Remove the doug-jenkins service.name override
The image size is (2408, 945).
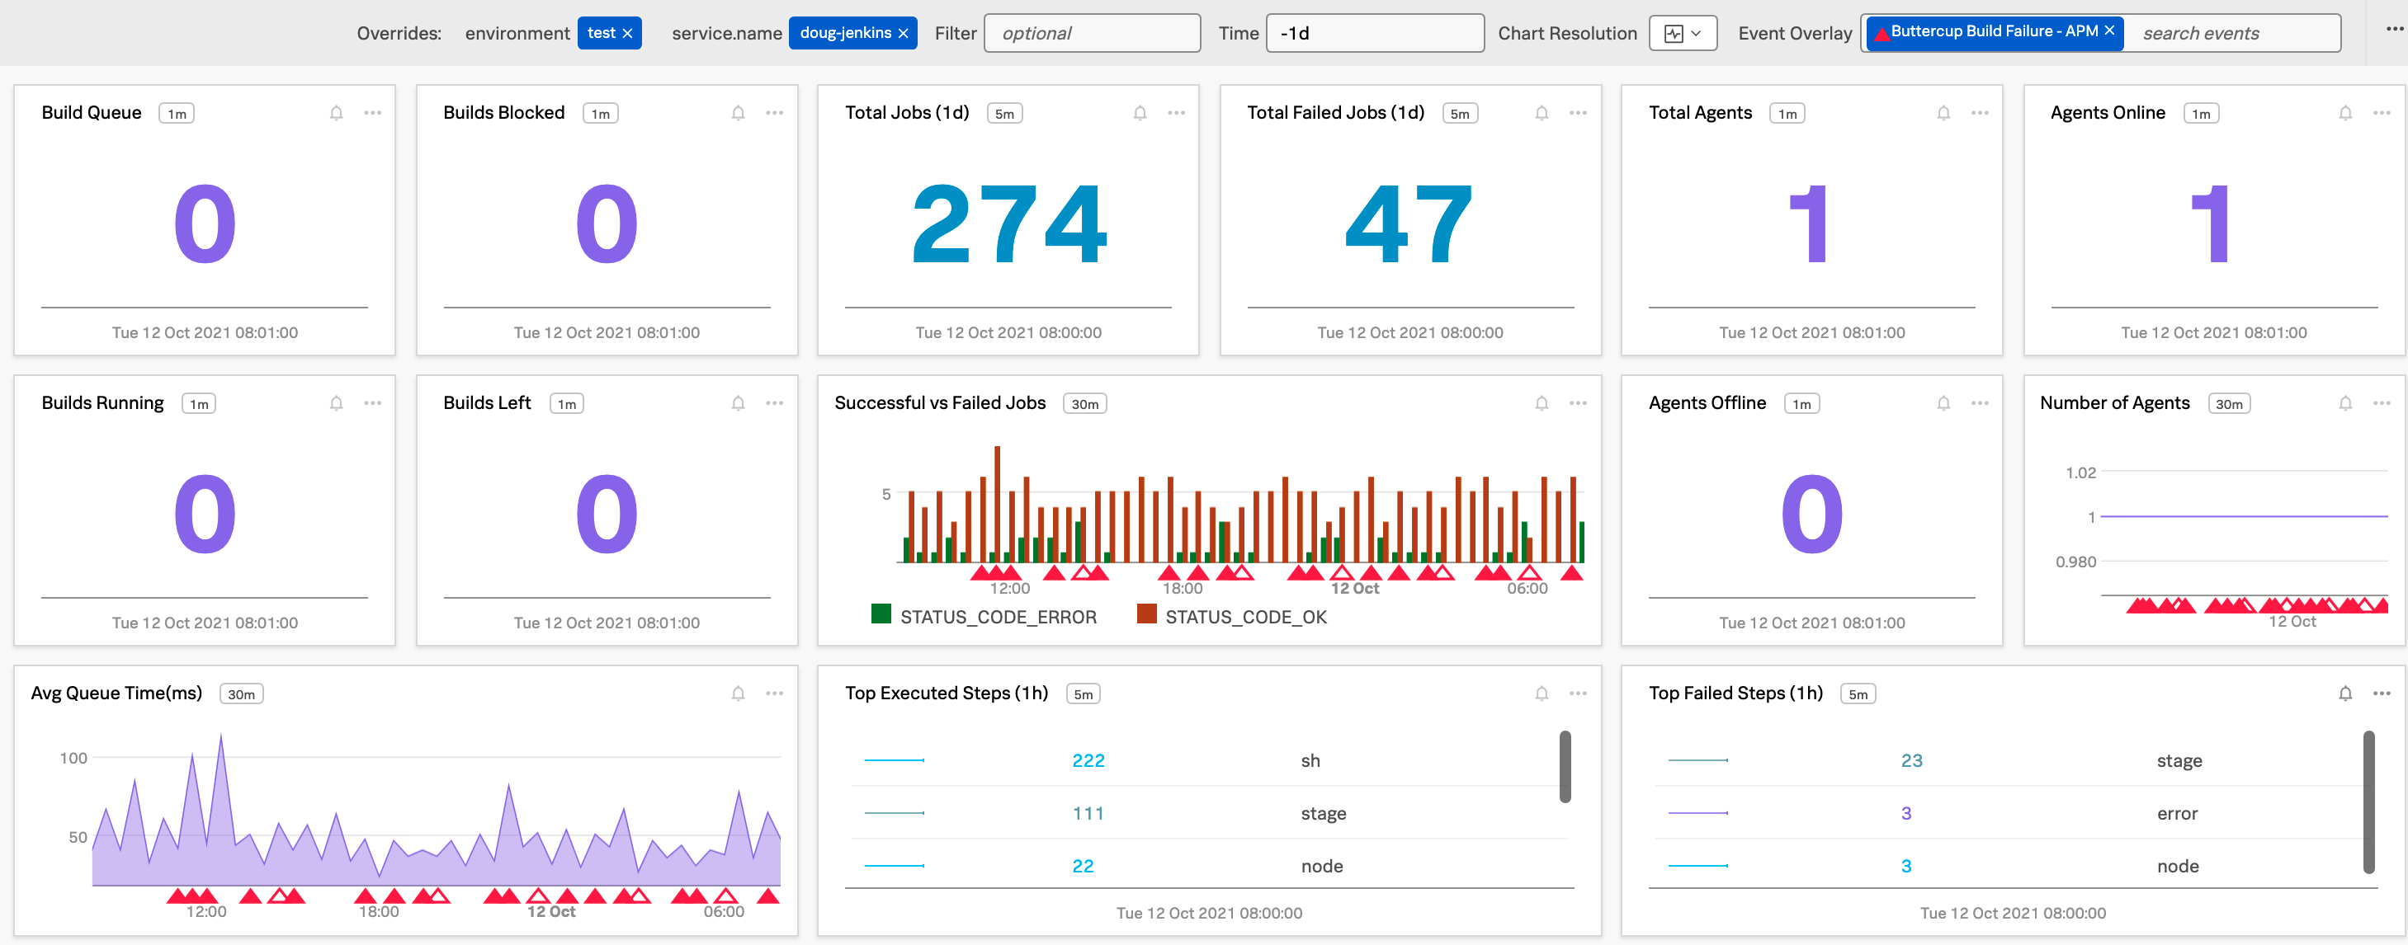coord(903,34)
